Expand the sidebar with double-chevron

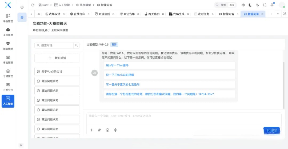(x=21, y=145)
